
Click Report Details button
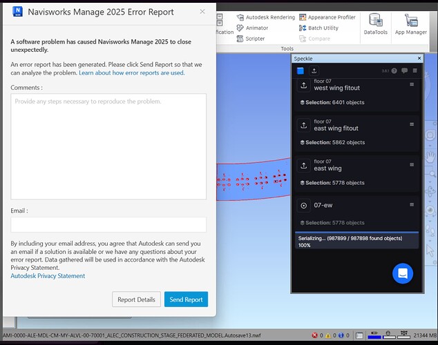tap(136, 299)
